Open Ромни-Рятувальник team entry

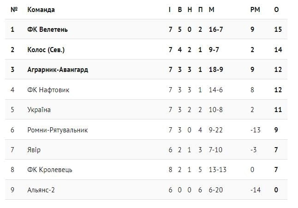pos(57,130)
